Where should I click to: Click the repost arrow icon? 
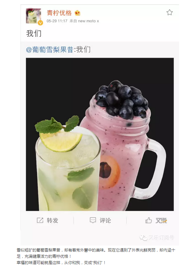pyautogui.click(x=40, y=220)
